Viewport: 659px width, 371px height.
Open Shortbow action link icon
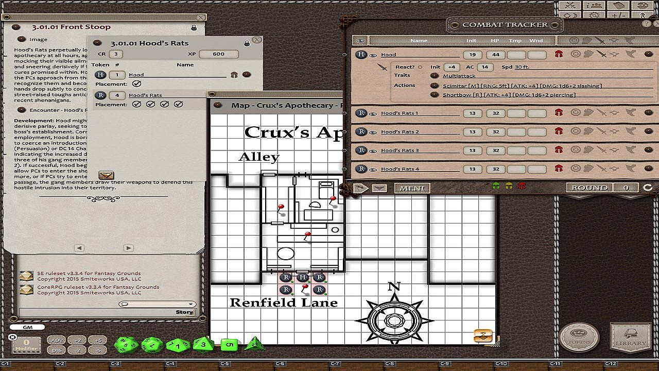434,95
